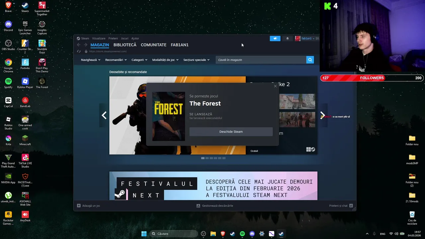Open File Explorer from taskbar
Viewport: 425px width, 239px height.
213,234
